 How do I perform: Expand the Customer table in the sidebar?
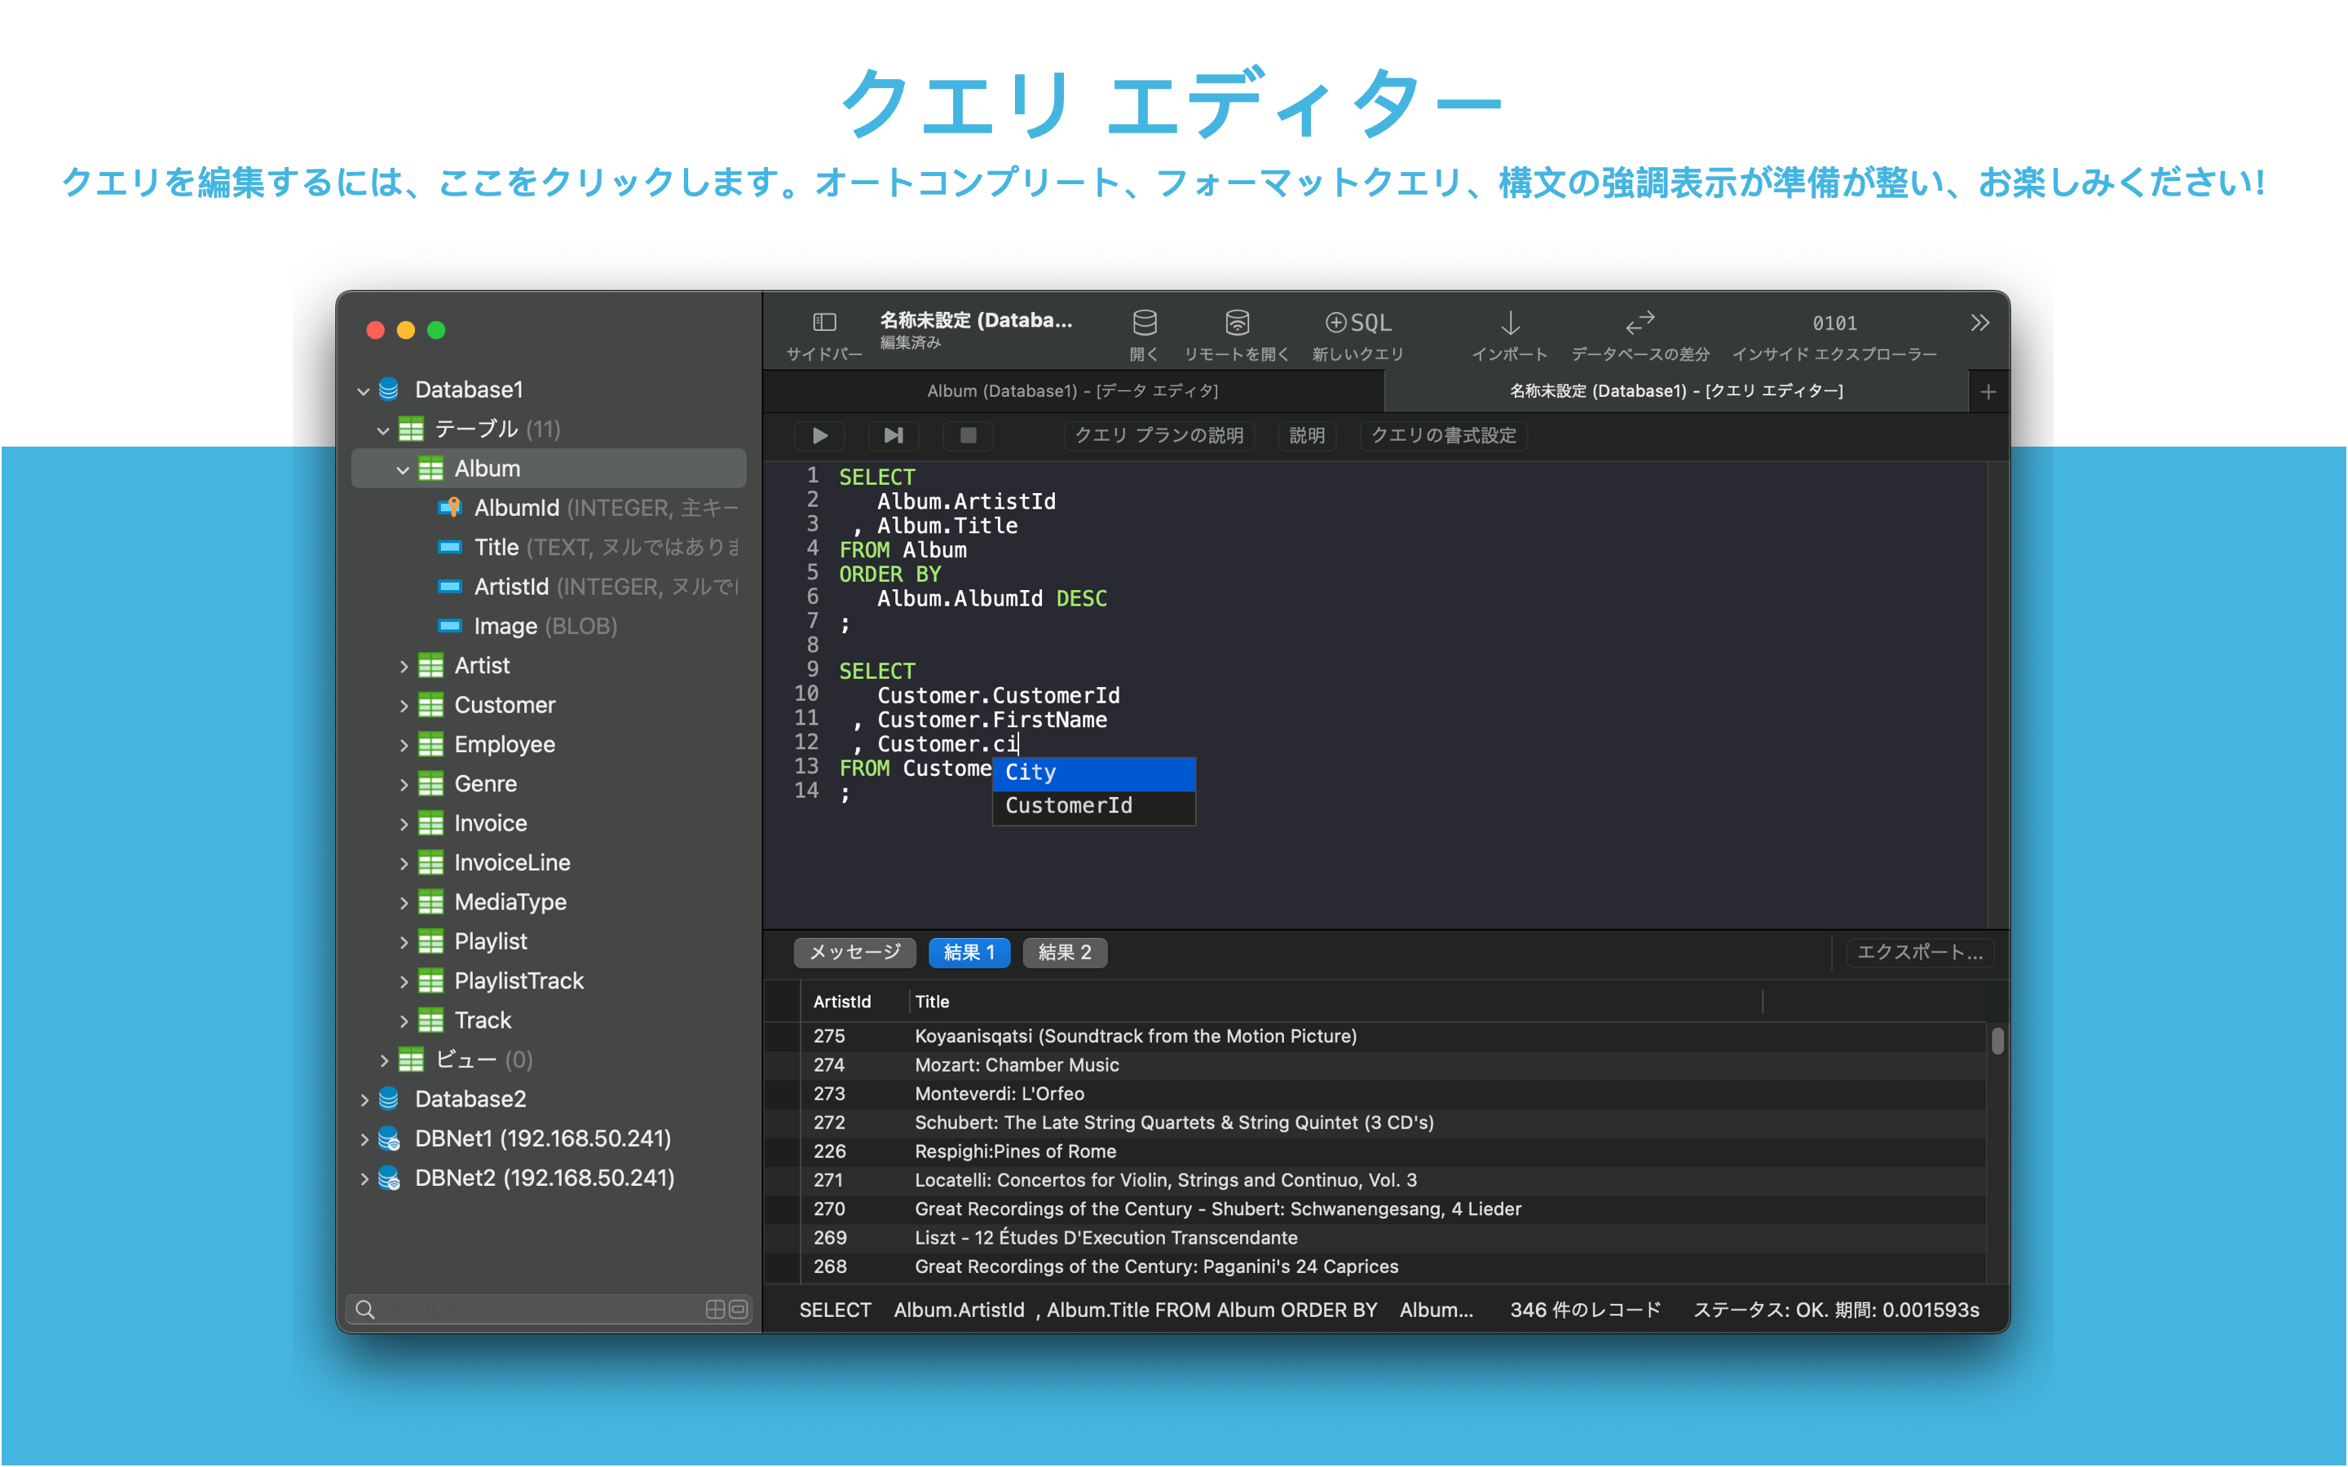(x=403, y=707)
